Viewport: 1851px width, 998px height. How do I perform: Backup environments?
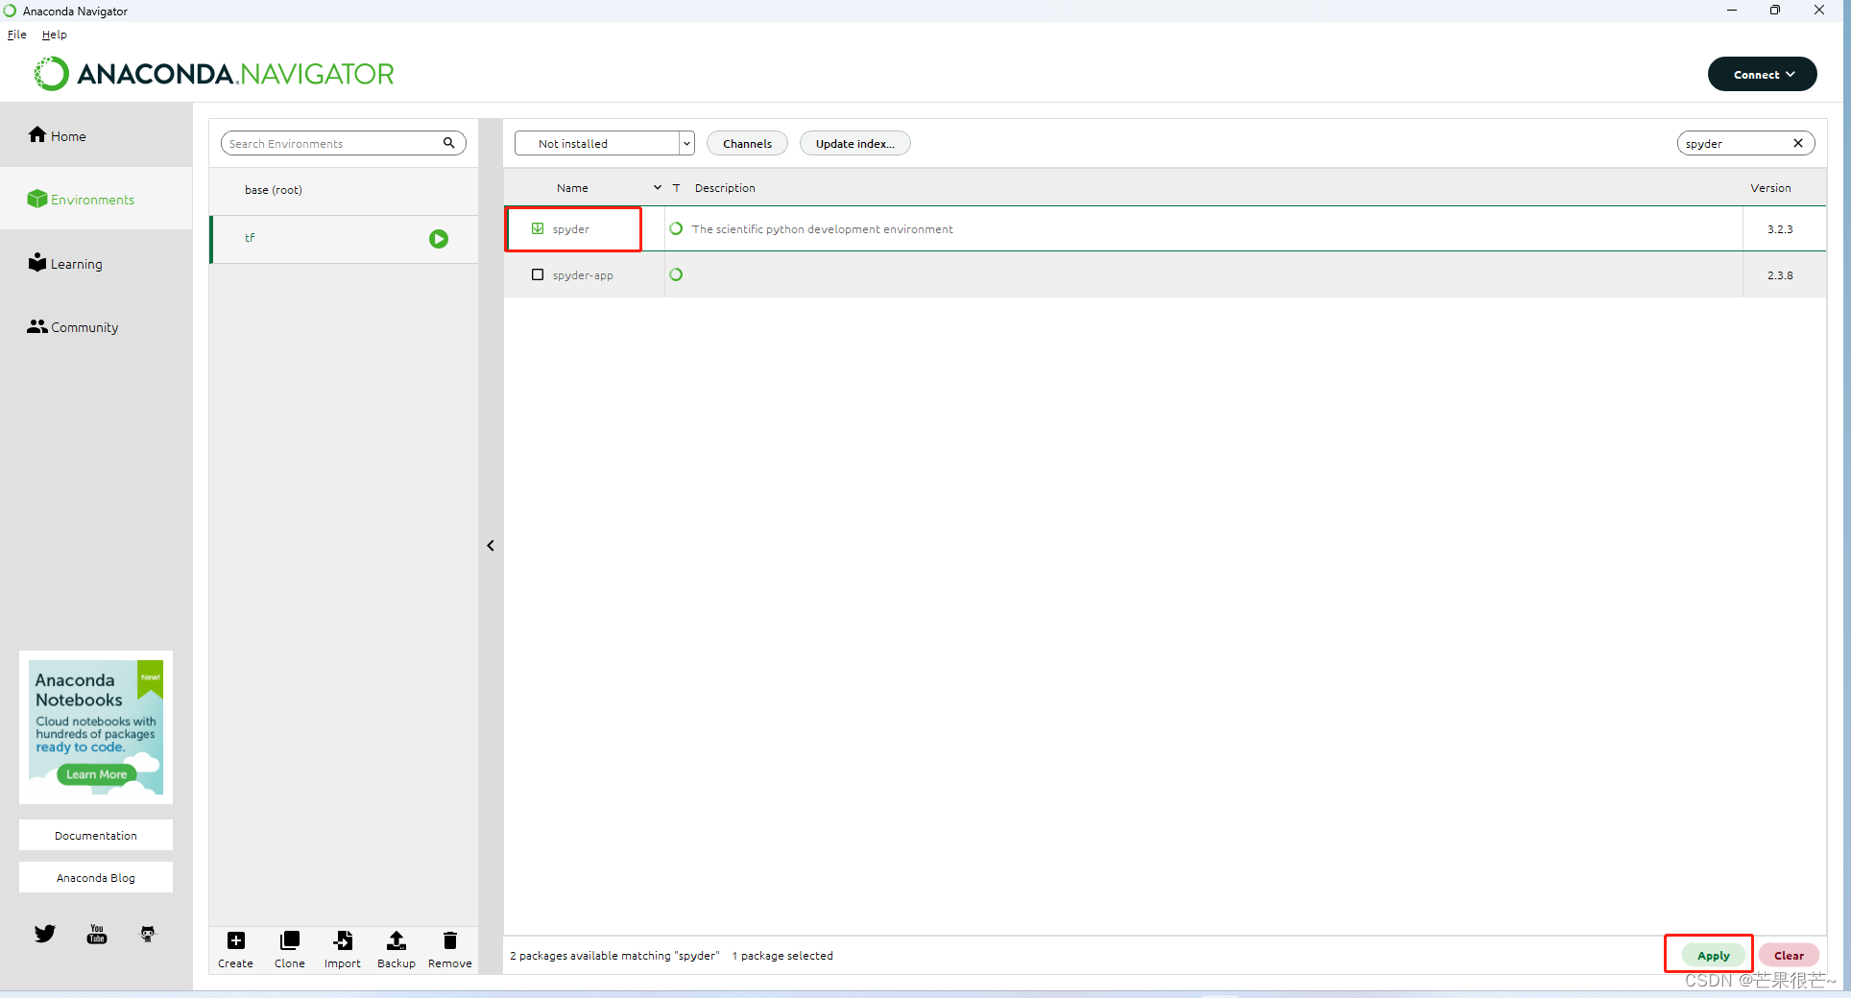coord(397,949)
